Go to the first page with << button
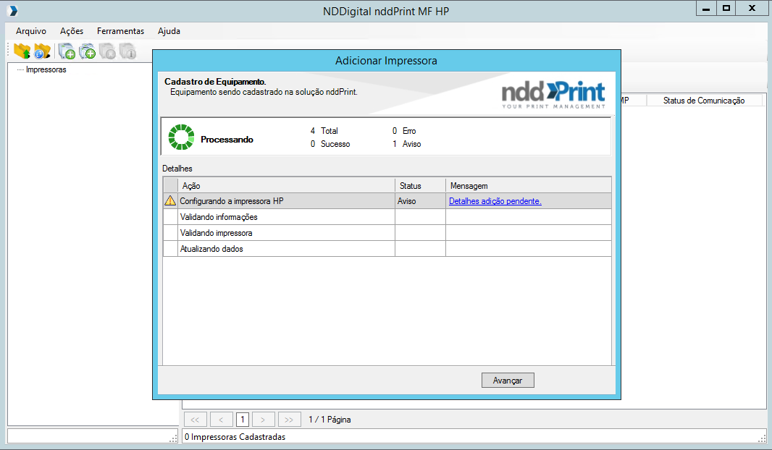This screenshot has height=450, width=772. (196, 419)
